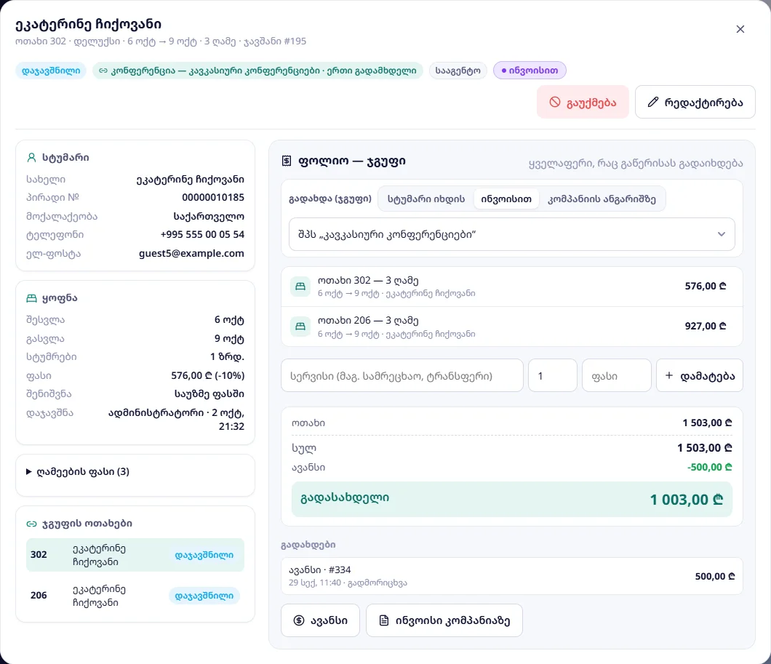Click the -500,00 ₾ advance amount
The image size is (771, 664).
click(709, 468)
